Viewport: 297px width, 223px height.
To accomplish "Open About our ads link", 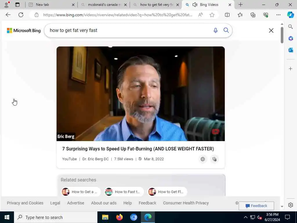I will (x=104, y=203).
